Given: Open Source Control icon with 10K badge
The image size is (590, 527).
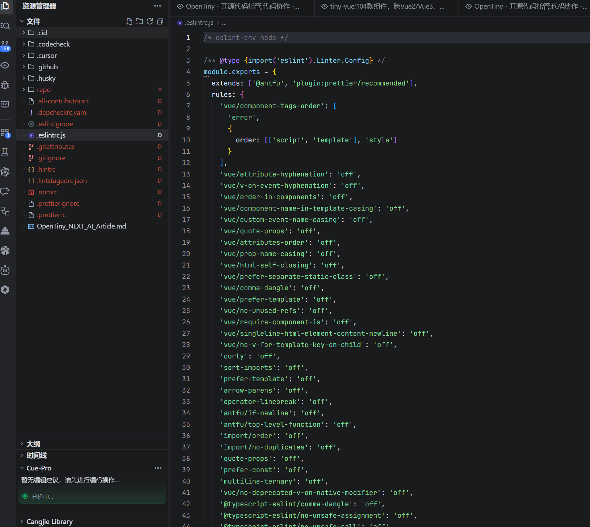Looking at the screenshot, I should 5,45.
